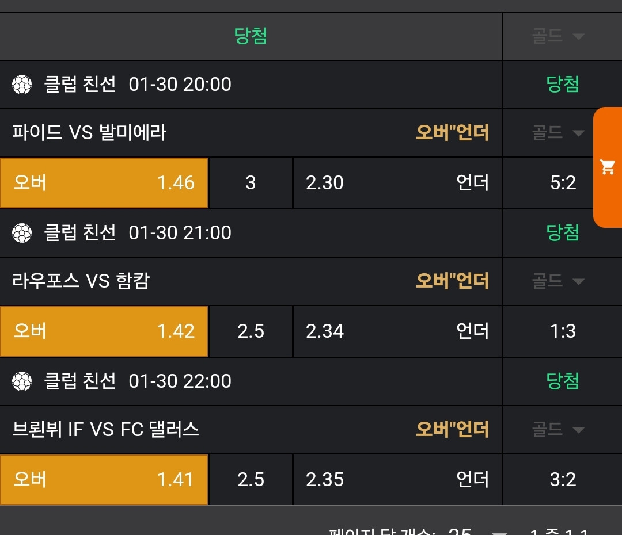Open 골드 dropdown for 파이드 VS 발미에라
The image size is (622, 535).
click(x=558, y=133)
